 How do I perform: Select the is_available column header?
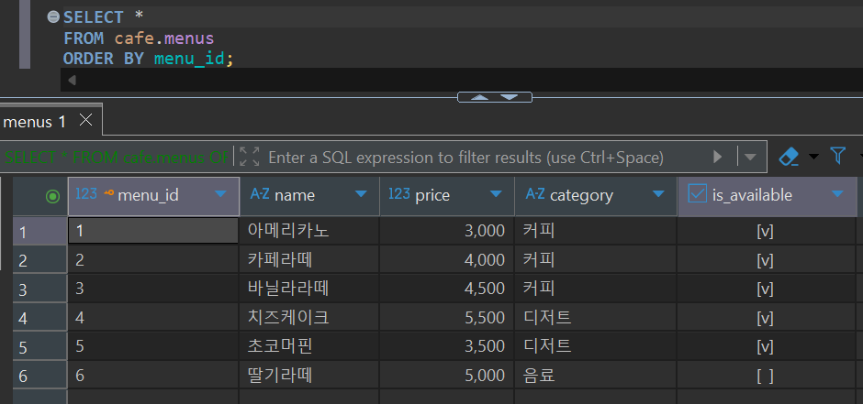click(767, 196)
